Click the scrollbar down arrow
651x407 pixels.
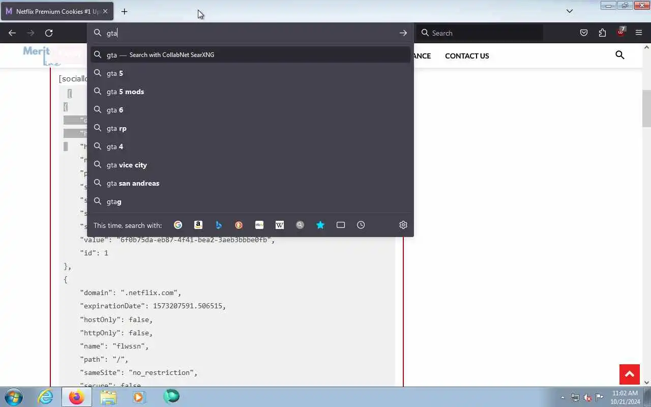[x=646, y=382]
